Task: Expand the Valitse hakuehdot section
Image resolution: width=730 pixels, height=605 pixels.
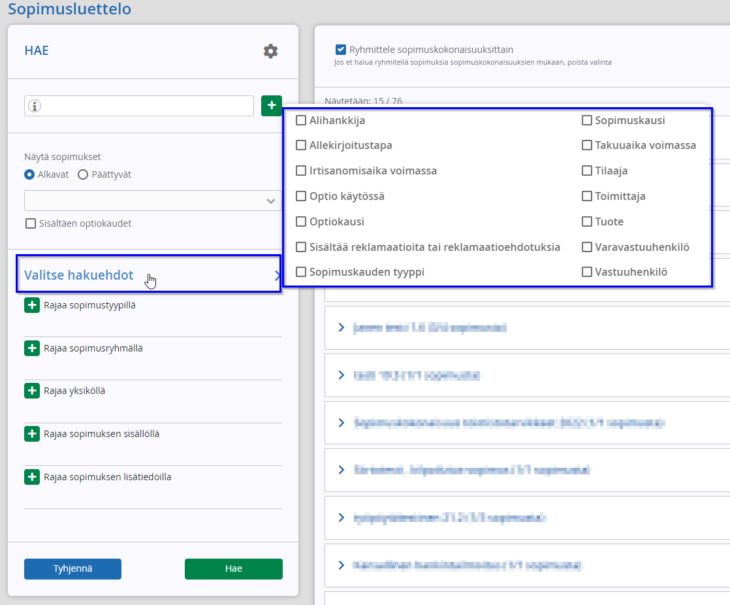Action: pos(148,274)
